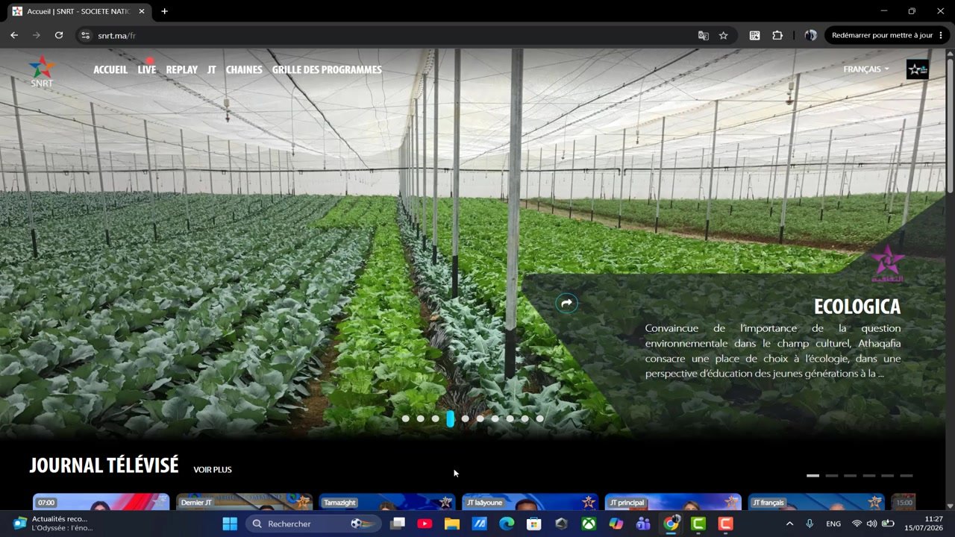
Task: Open the JT principal video thumbnail
Action: (673, 502)
